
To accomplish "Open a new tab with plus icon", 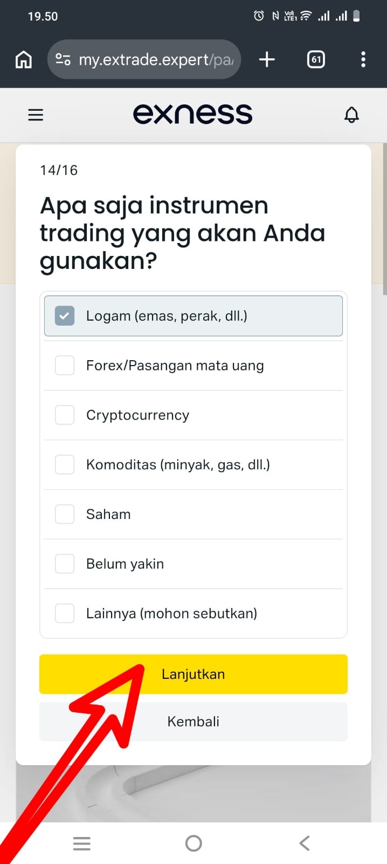I will point(267,59).
